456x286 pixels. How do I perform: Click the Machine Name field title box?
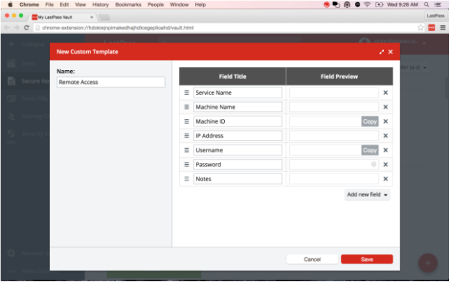(238, 107)
